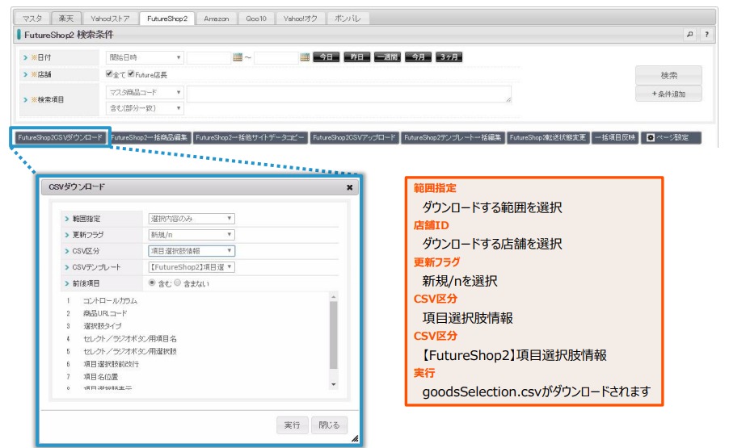This screenshot has width=729, height=448.
Task: Switch to the 楽天 tab
Action: coord(66,19)
